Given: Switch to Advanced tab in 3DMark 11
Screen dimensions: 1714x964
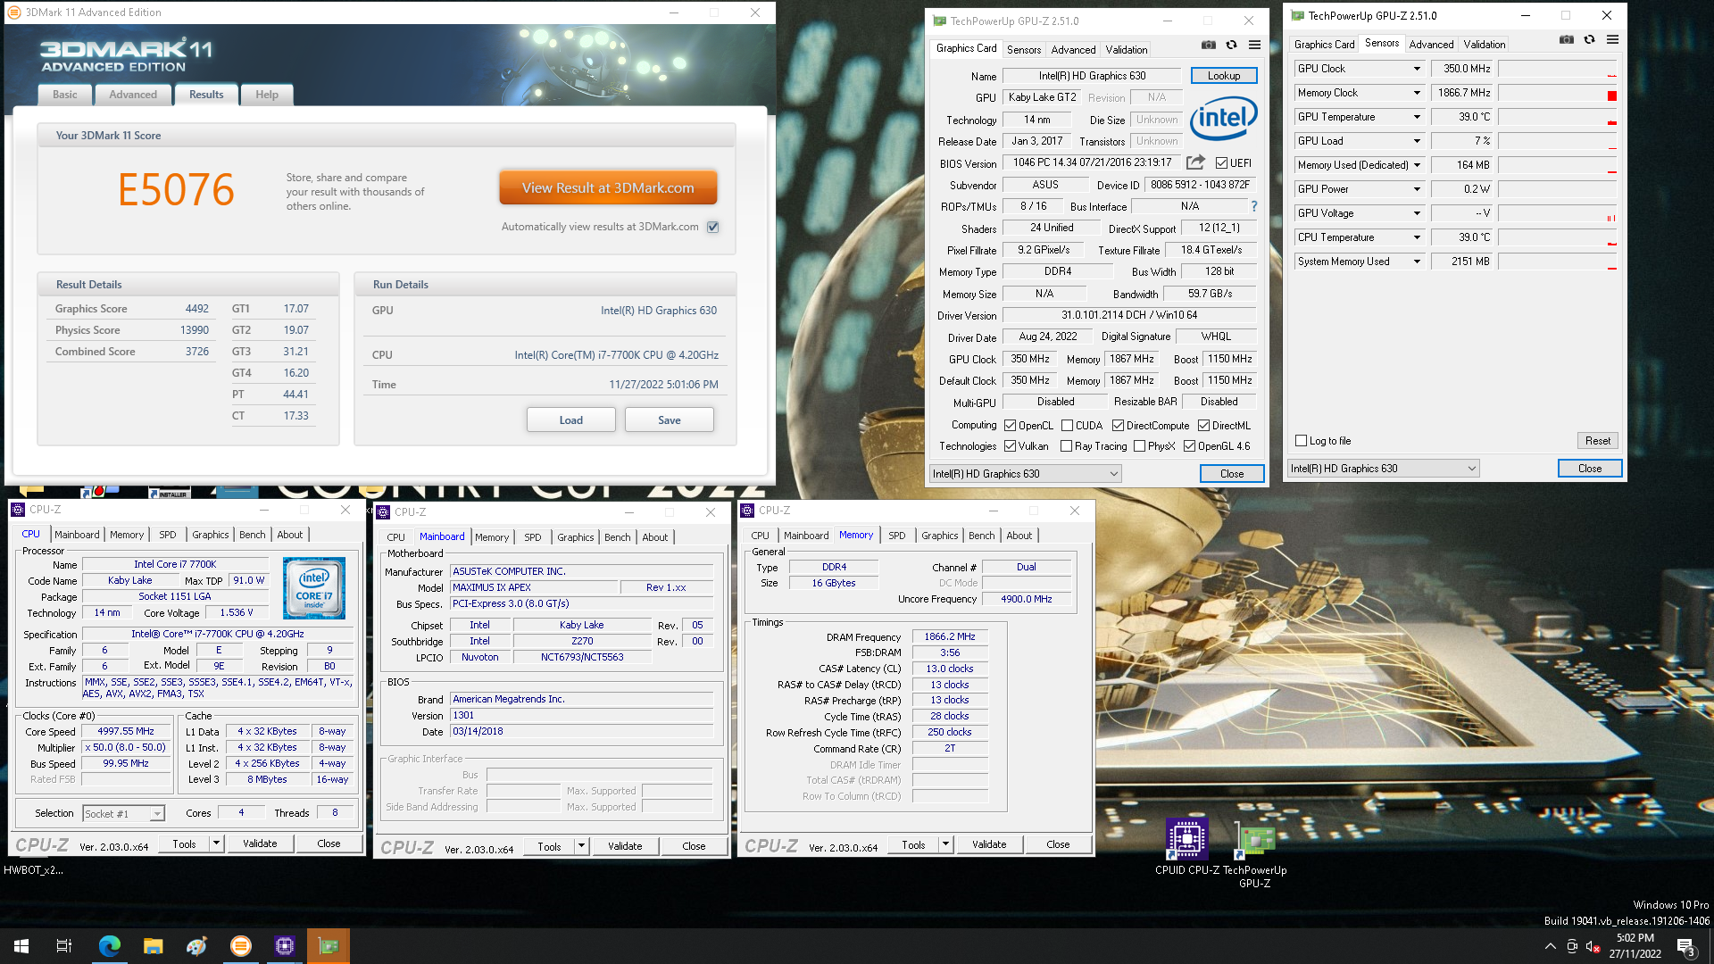Looking at the screenshot, I should pyautogui.click(x=133, y=95).
